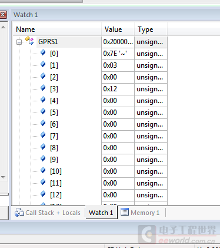Click the blue cube icon for element [12]
This screenshot has height=248, width=220.
pos(43,194)
